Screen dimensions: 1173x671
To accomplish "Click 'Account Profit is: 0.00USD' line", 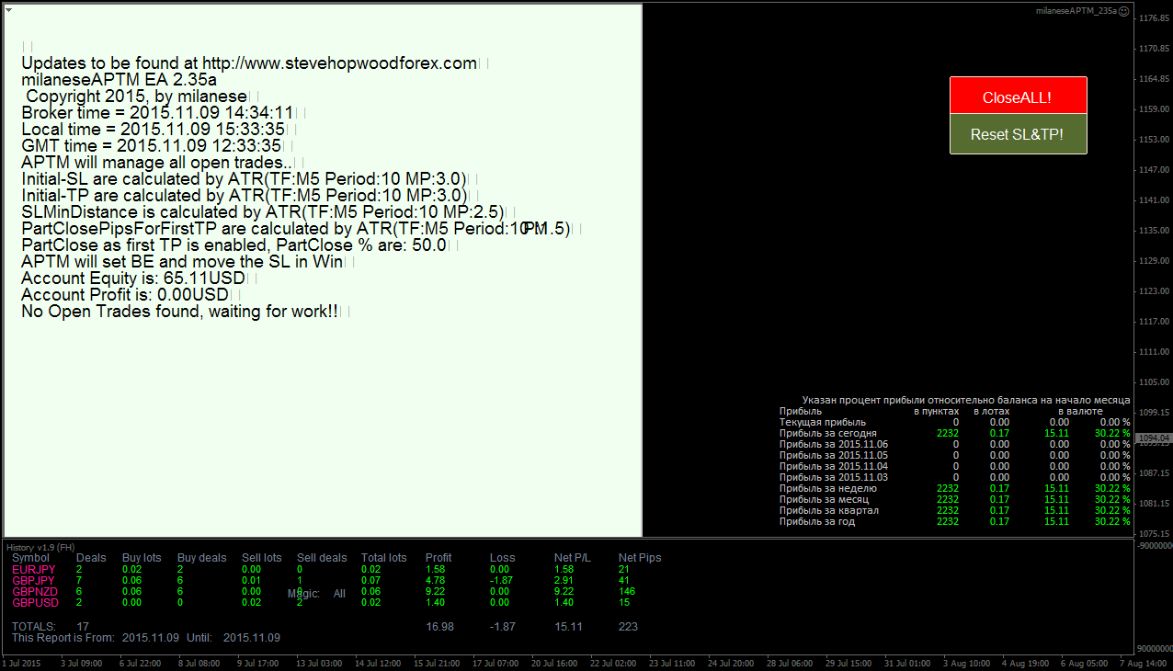I will (124, 295).
